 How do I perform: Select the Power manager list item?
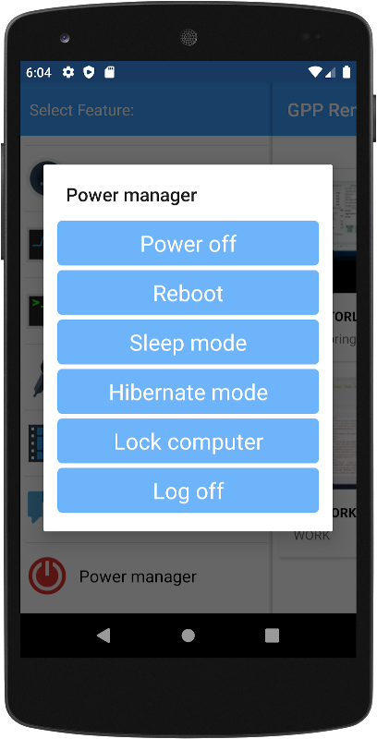click(146, 575)
